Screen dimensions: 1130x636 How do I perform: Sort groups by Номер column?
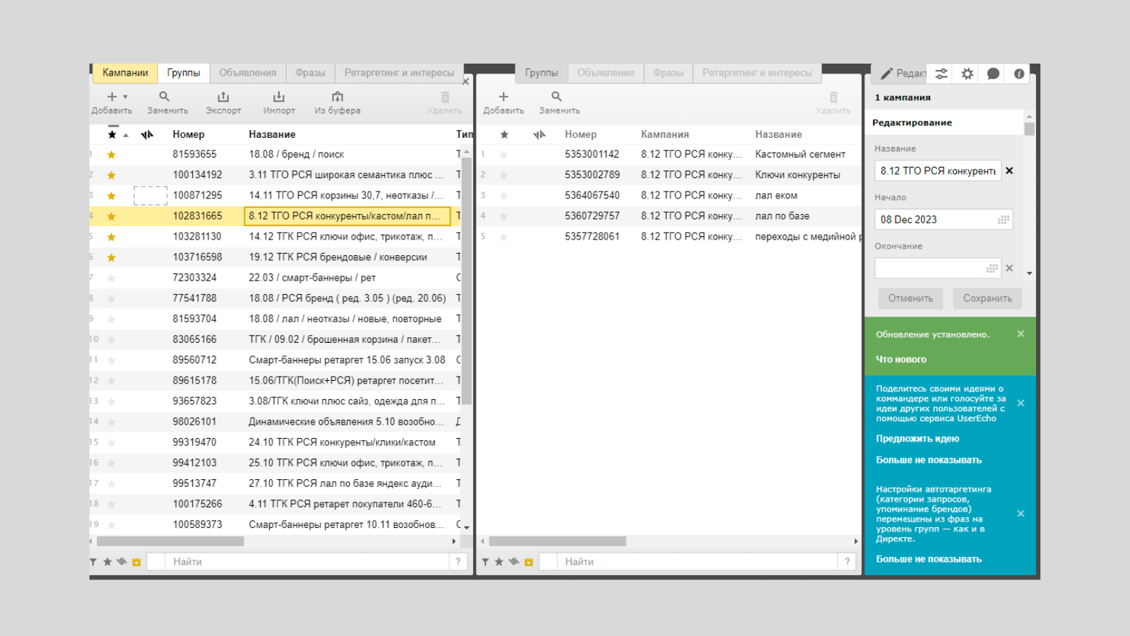[581, 134]
